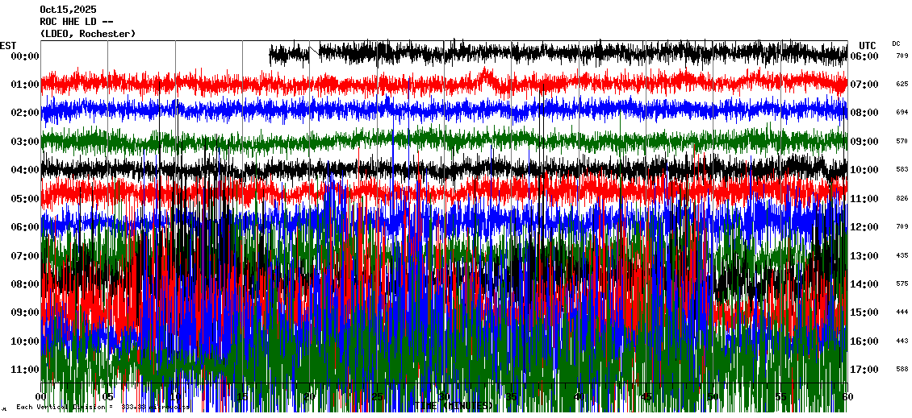Viewport: 912px width, 418px height.
Task: Click the UTC time zone label
Action: click(x=868, y=45)
